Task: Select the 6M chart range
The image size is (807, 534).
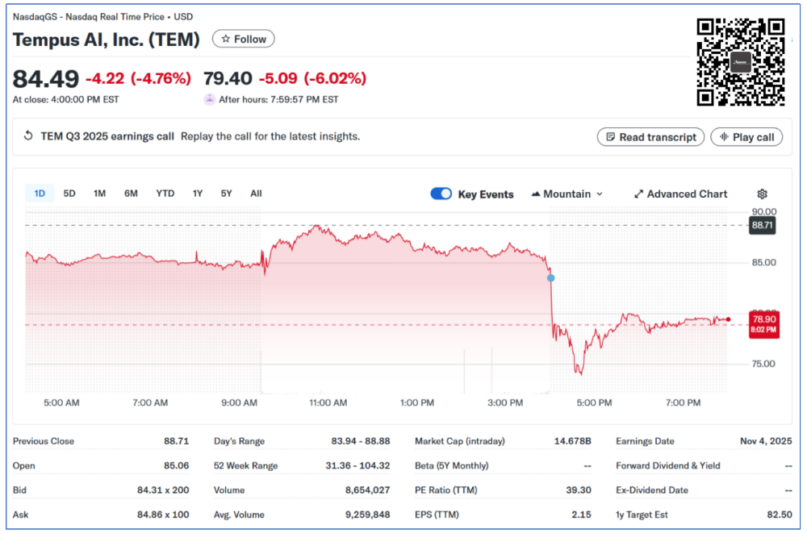Action: (131, 194)
